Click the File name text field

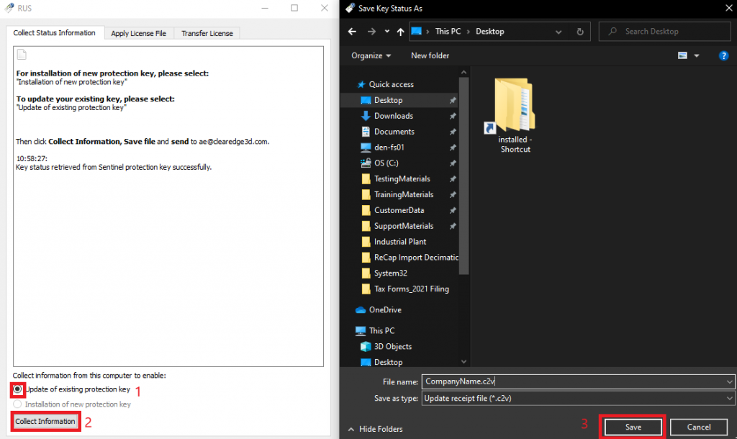pyautogui.click(x=572, y=381)
